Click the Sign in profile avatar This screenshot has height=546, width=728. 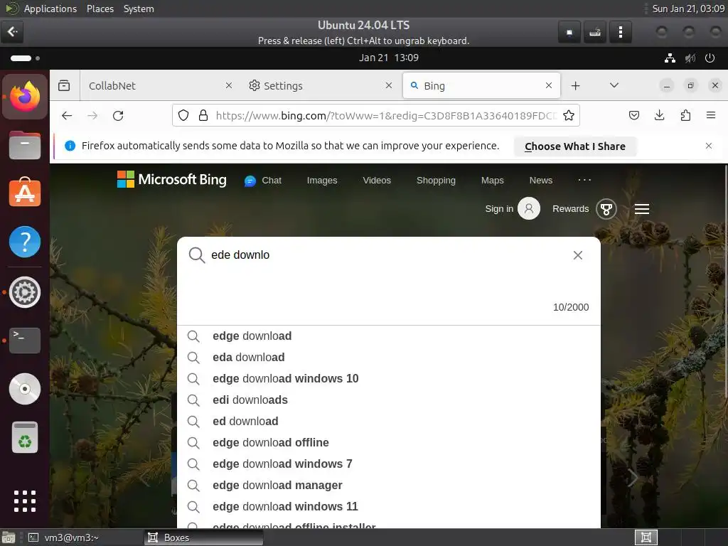click(529, 208)
